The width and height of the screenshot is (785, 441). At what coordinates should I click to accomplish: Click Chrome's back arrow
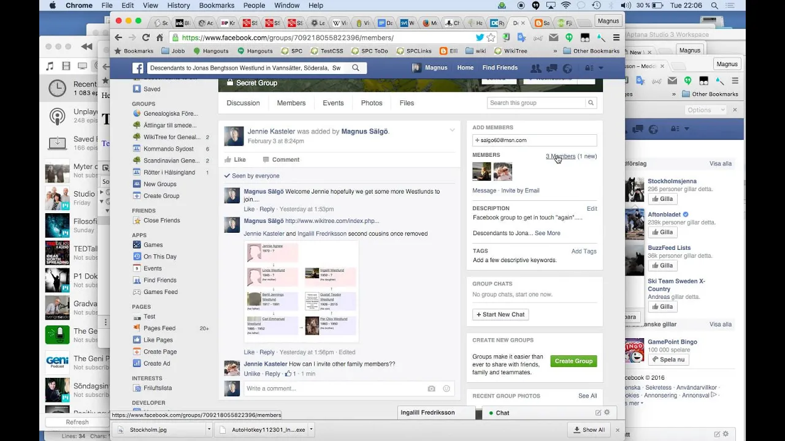point(120,37)
